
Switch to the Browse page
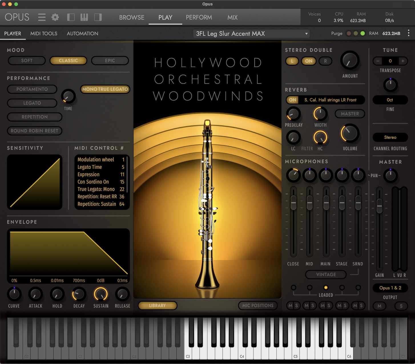(x=132, y=17)
